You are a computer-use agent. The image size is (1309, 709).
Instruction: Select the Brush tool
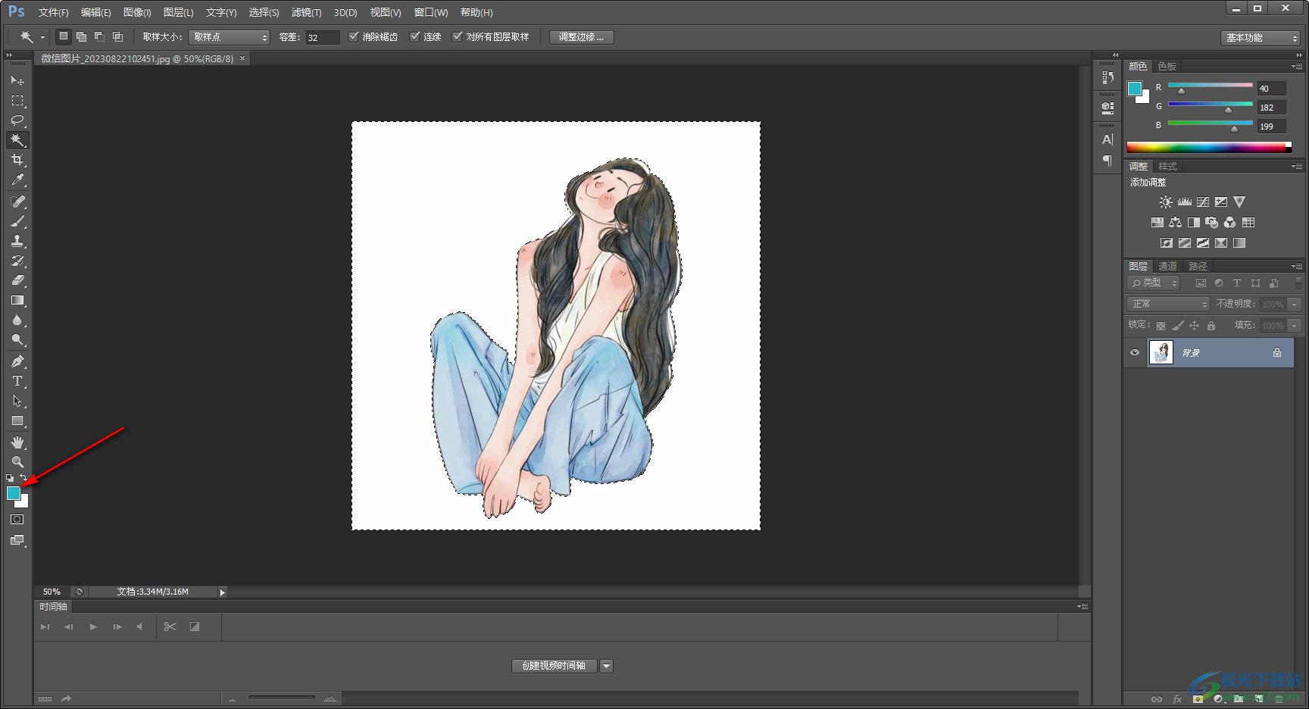pyautogui.click(x=17, y=221)
